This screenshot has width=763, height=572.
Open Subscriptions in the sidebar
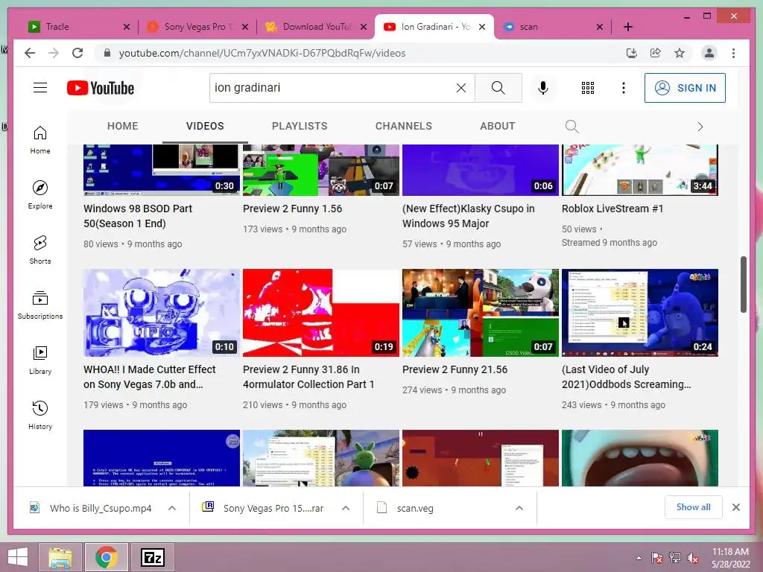coord(40,305)
